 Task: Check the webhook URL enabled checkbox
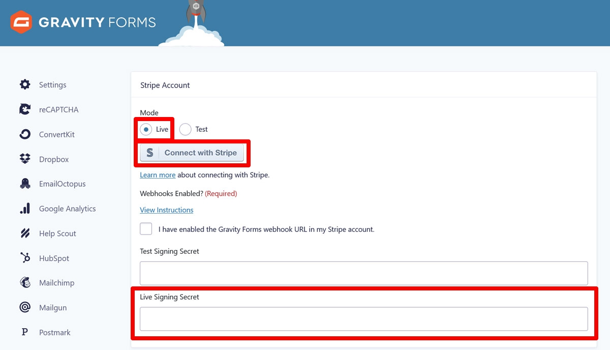(x=146, y=229)
